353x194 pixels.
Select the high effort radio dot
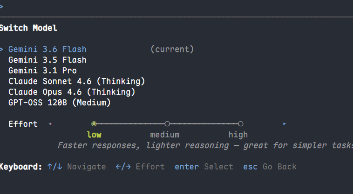240,124
